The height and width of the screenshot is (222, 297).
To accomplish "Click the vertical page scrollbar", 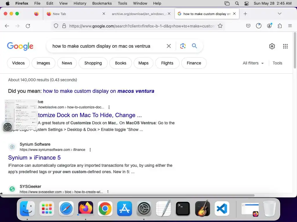I will [x=295, y=50].
